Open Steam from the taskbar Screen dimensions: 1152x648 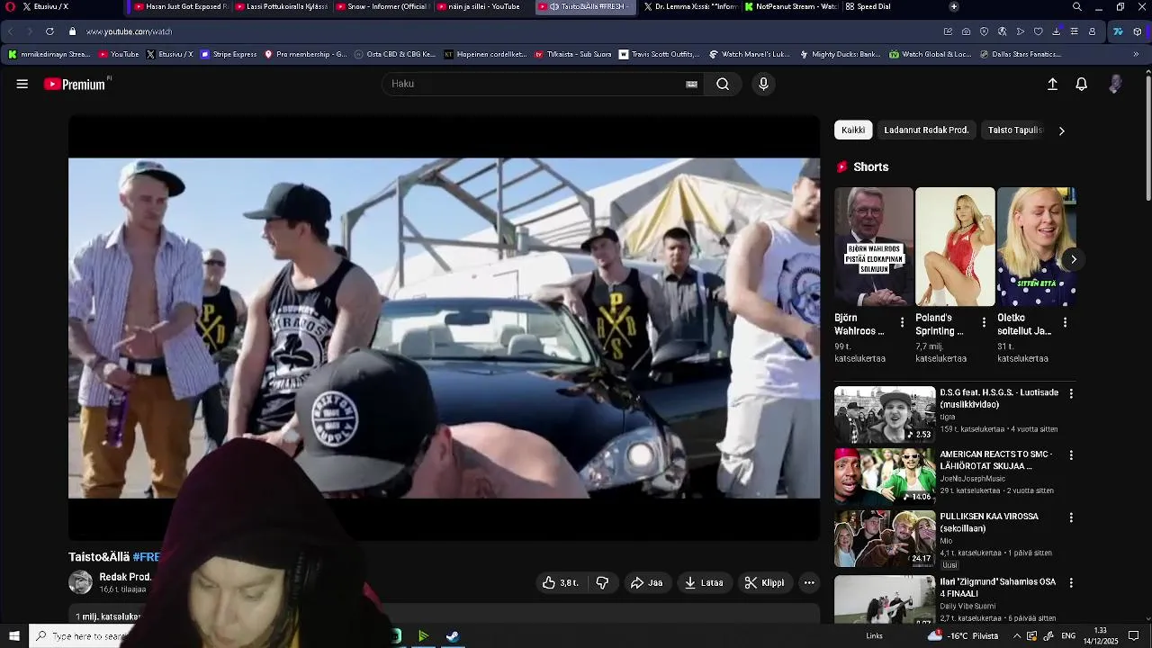pos(453,636)
